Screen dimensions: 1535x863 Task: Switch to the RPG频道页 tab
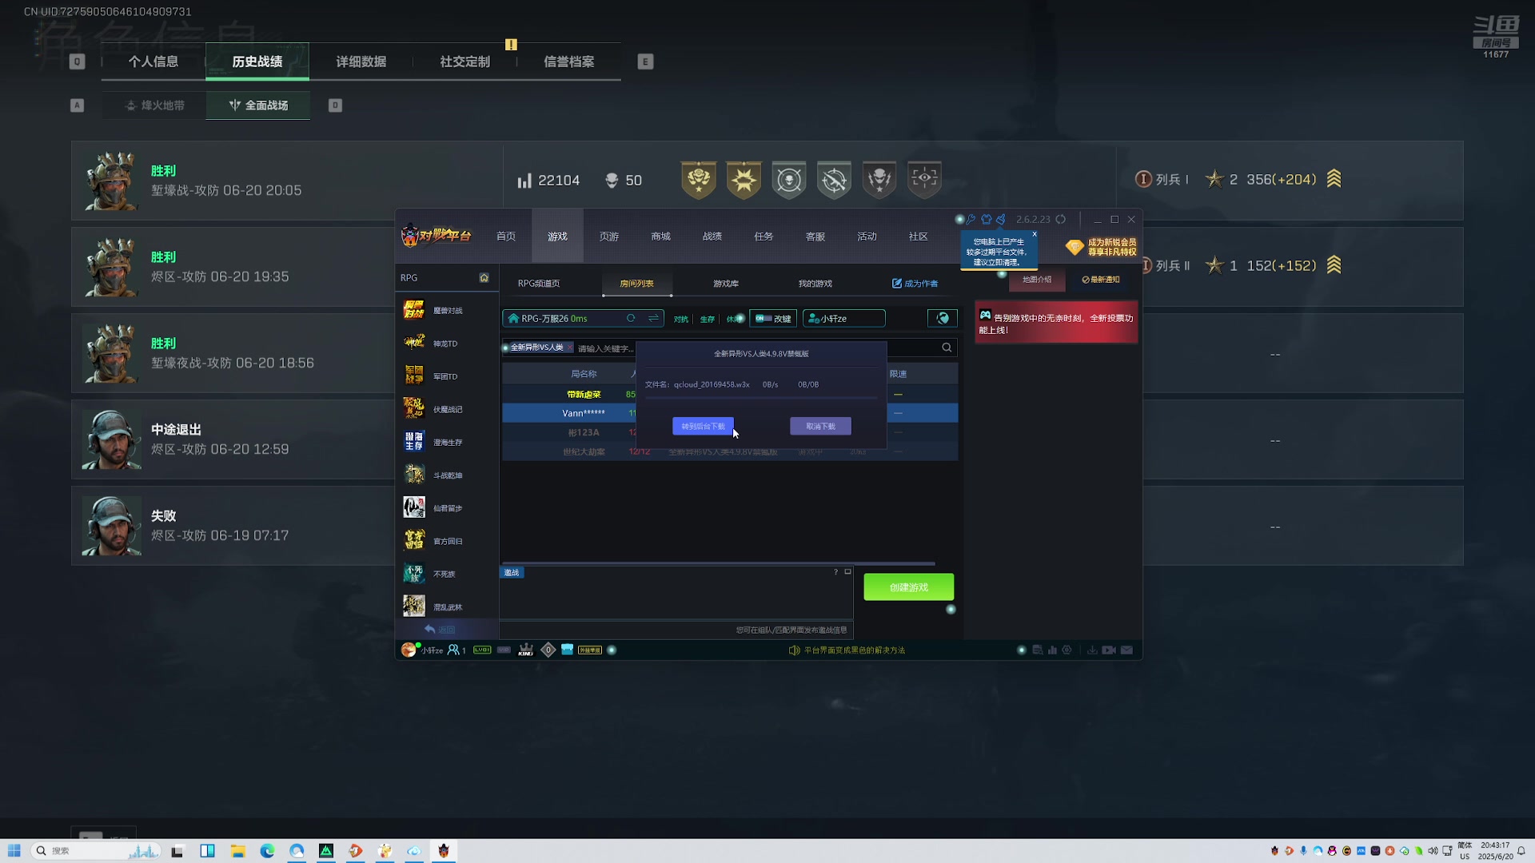pyautogui.click(x=539, y=284)
